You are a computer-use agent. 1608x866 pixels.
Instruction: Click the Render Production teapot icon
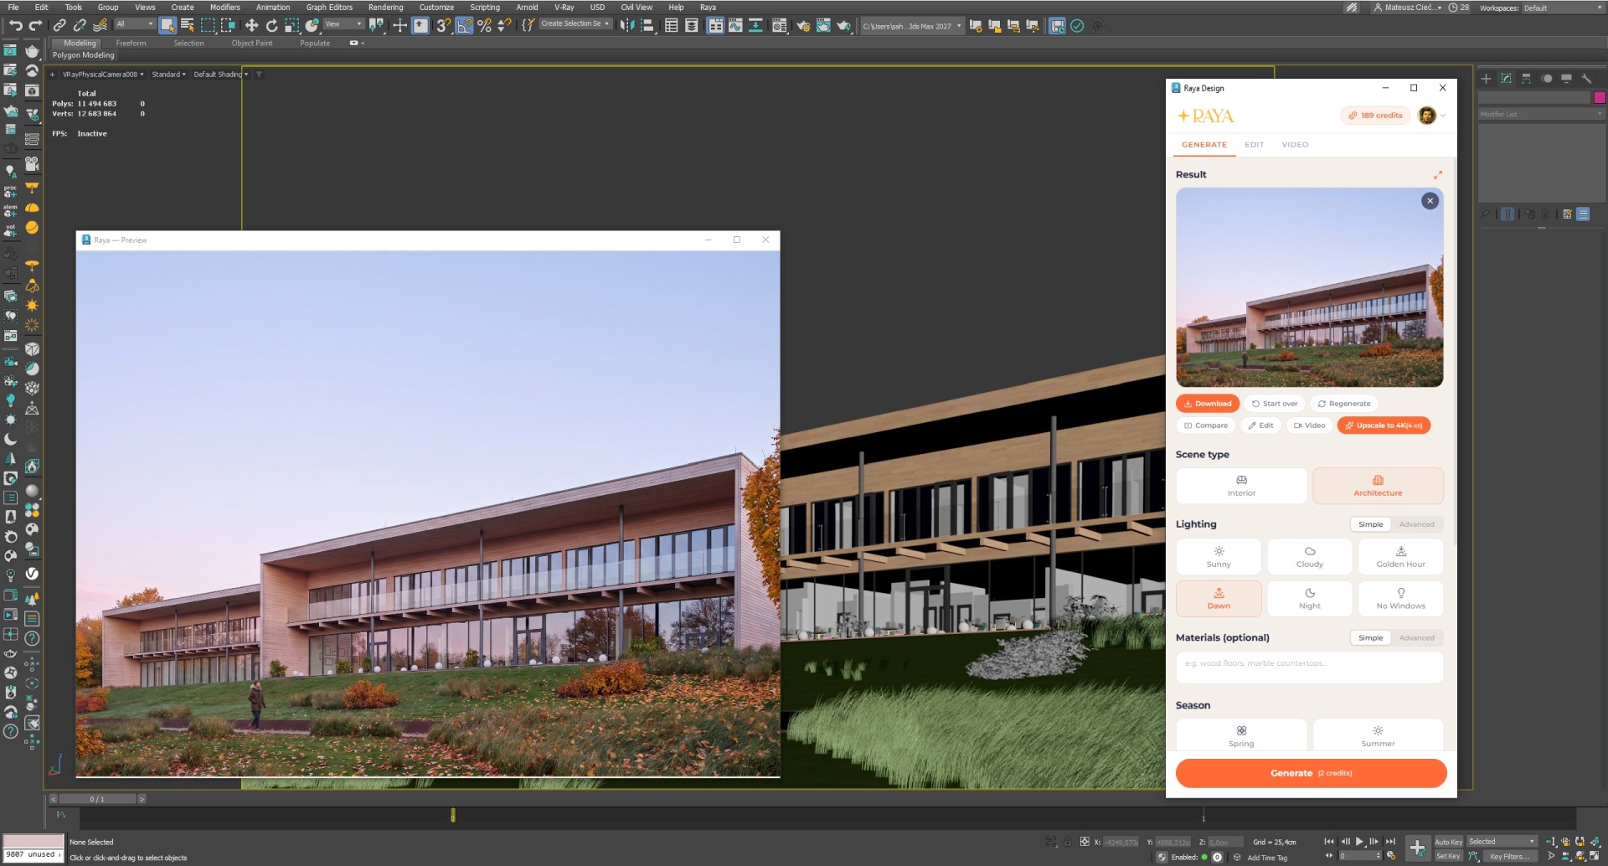pyautogui.click(x=844, y=25)
